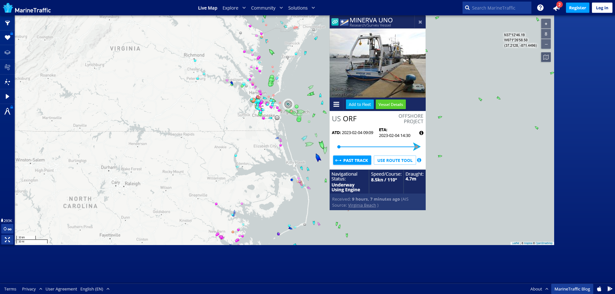Click the search magnifier icon
Image resolution: width=615 pixels, height=294 pixels.
(467, 8)
